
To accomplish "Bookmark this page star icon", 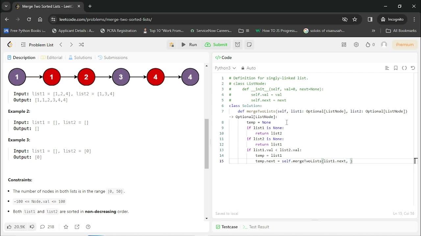I will coord(355,19).
